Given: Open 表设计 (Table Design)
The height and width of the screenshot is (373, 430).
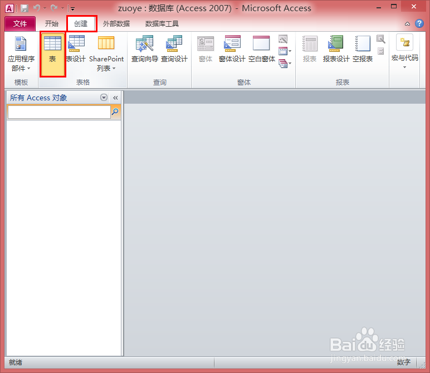Looking at the screenshot, I should (x=76, y=49).
